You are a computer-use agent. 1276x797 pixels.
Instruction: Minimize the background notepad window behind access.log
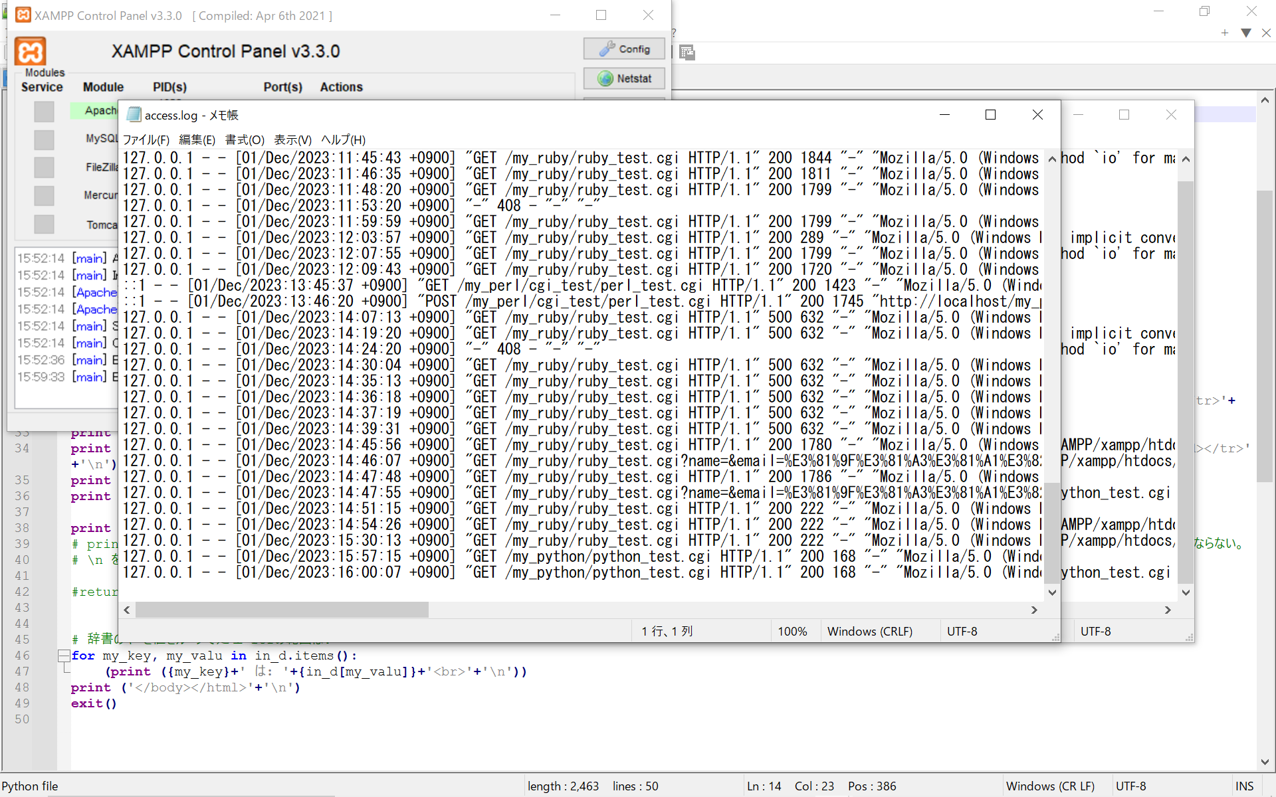point(1079,115)
